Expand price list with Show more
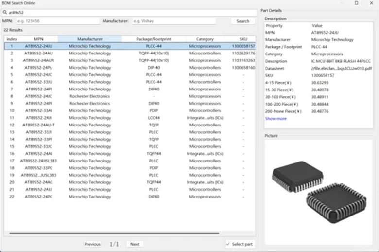The height and width of the screenshot is (252, 379). tap(276, 118)
